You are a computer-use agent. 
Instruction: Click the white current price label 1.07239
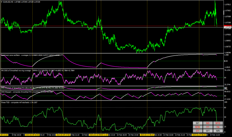coord(228,27)
